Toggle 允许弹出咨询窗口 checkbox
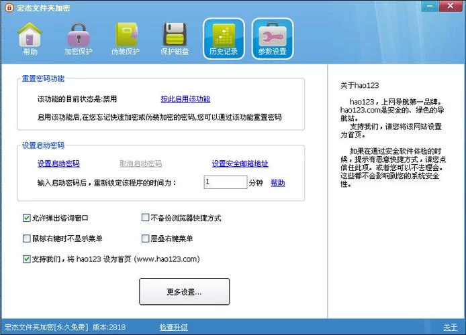 point(26,218)
